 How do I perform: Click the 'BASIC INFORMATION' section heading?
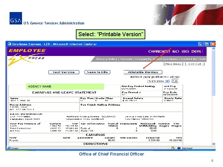point(26,114)
